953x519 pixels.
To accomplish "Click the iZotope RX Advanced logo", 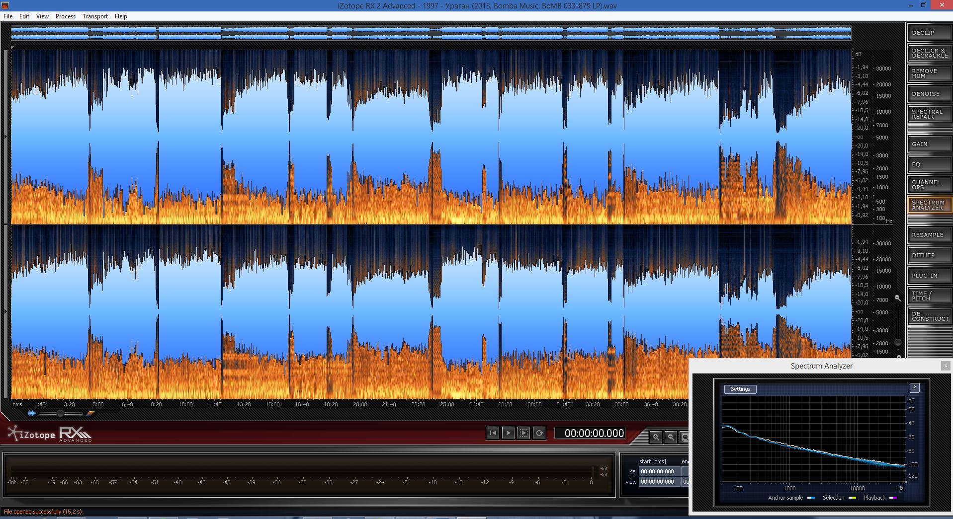I will click(x=50, y=434).
